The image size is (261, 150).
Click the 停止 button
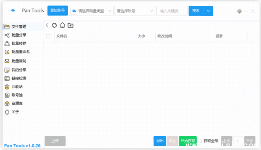point(173,141)
